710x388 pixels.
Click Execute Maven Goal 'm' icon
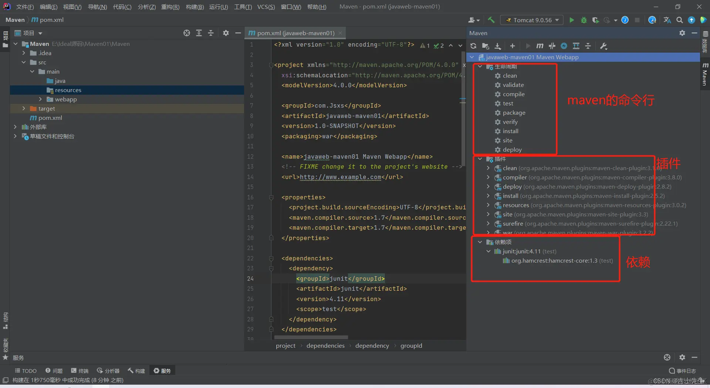click(540, 46)
